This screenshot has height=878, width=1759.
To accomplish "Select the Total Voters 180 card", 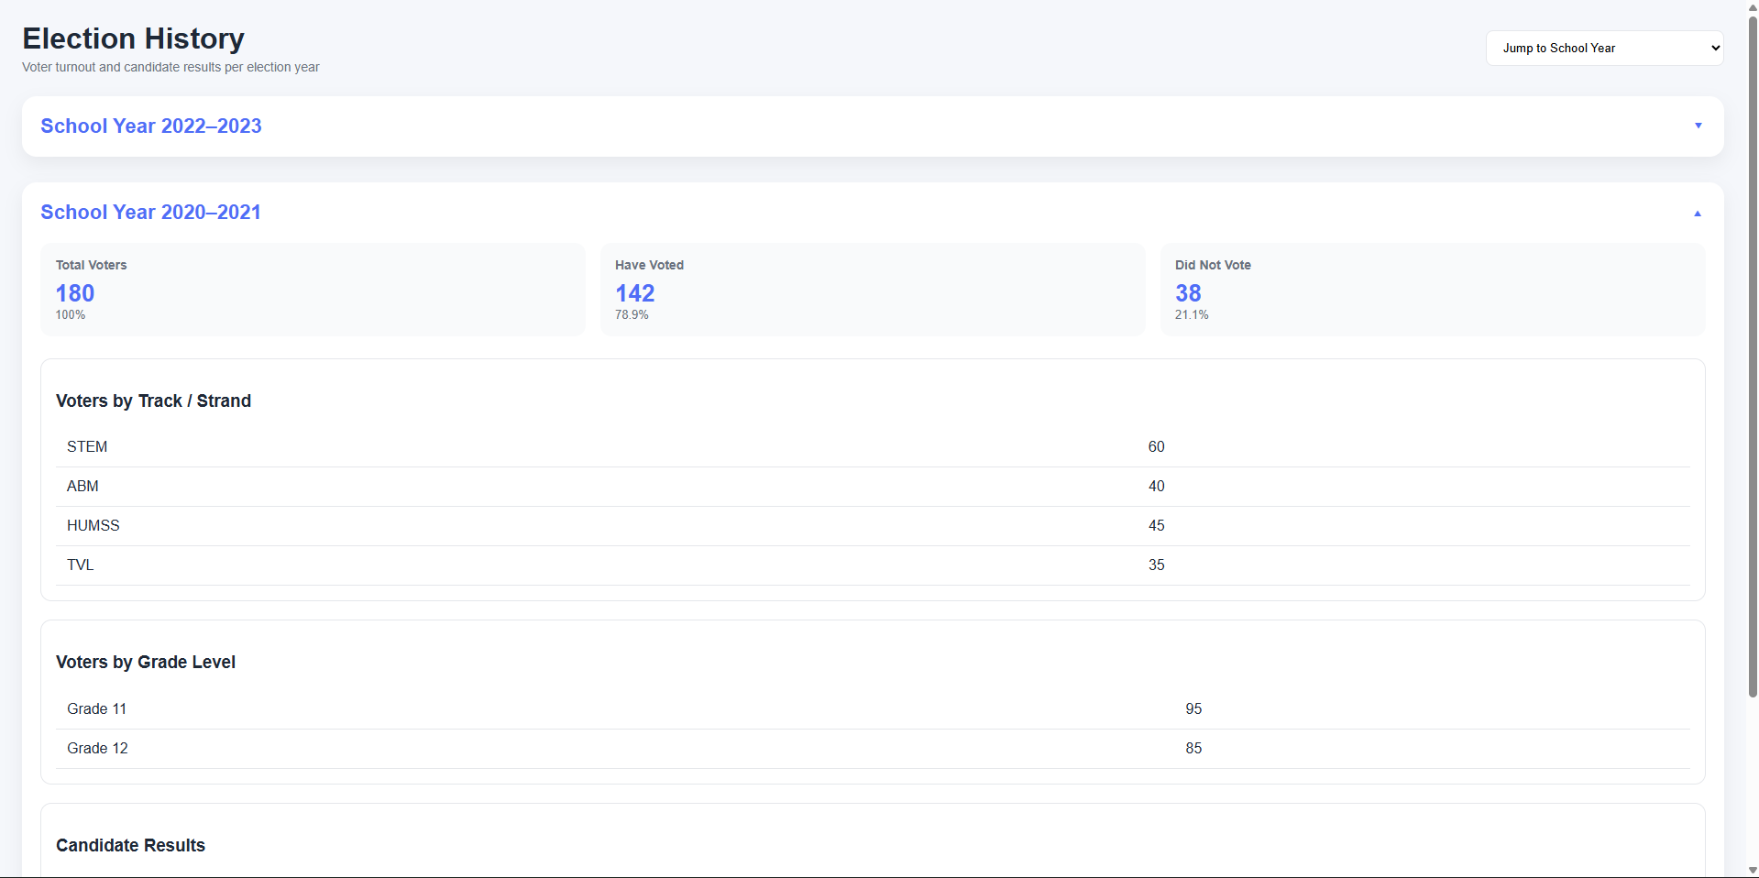I will coord(313,290).
